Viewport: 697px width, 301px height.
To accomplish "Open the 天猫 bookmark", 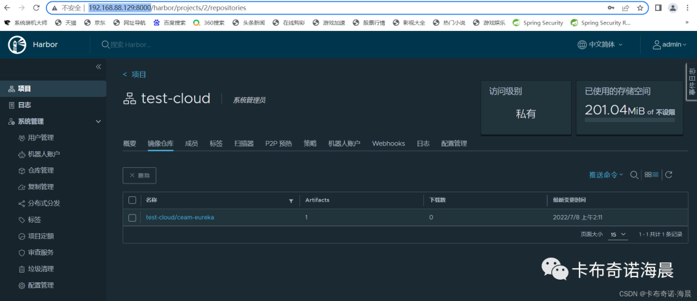I will pos(65,23).
